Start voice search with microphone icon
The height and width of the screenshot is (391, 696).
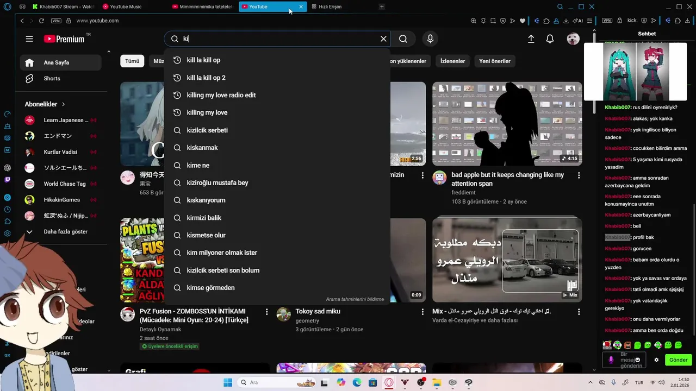click(x=430, y=39)
